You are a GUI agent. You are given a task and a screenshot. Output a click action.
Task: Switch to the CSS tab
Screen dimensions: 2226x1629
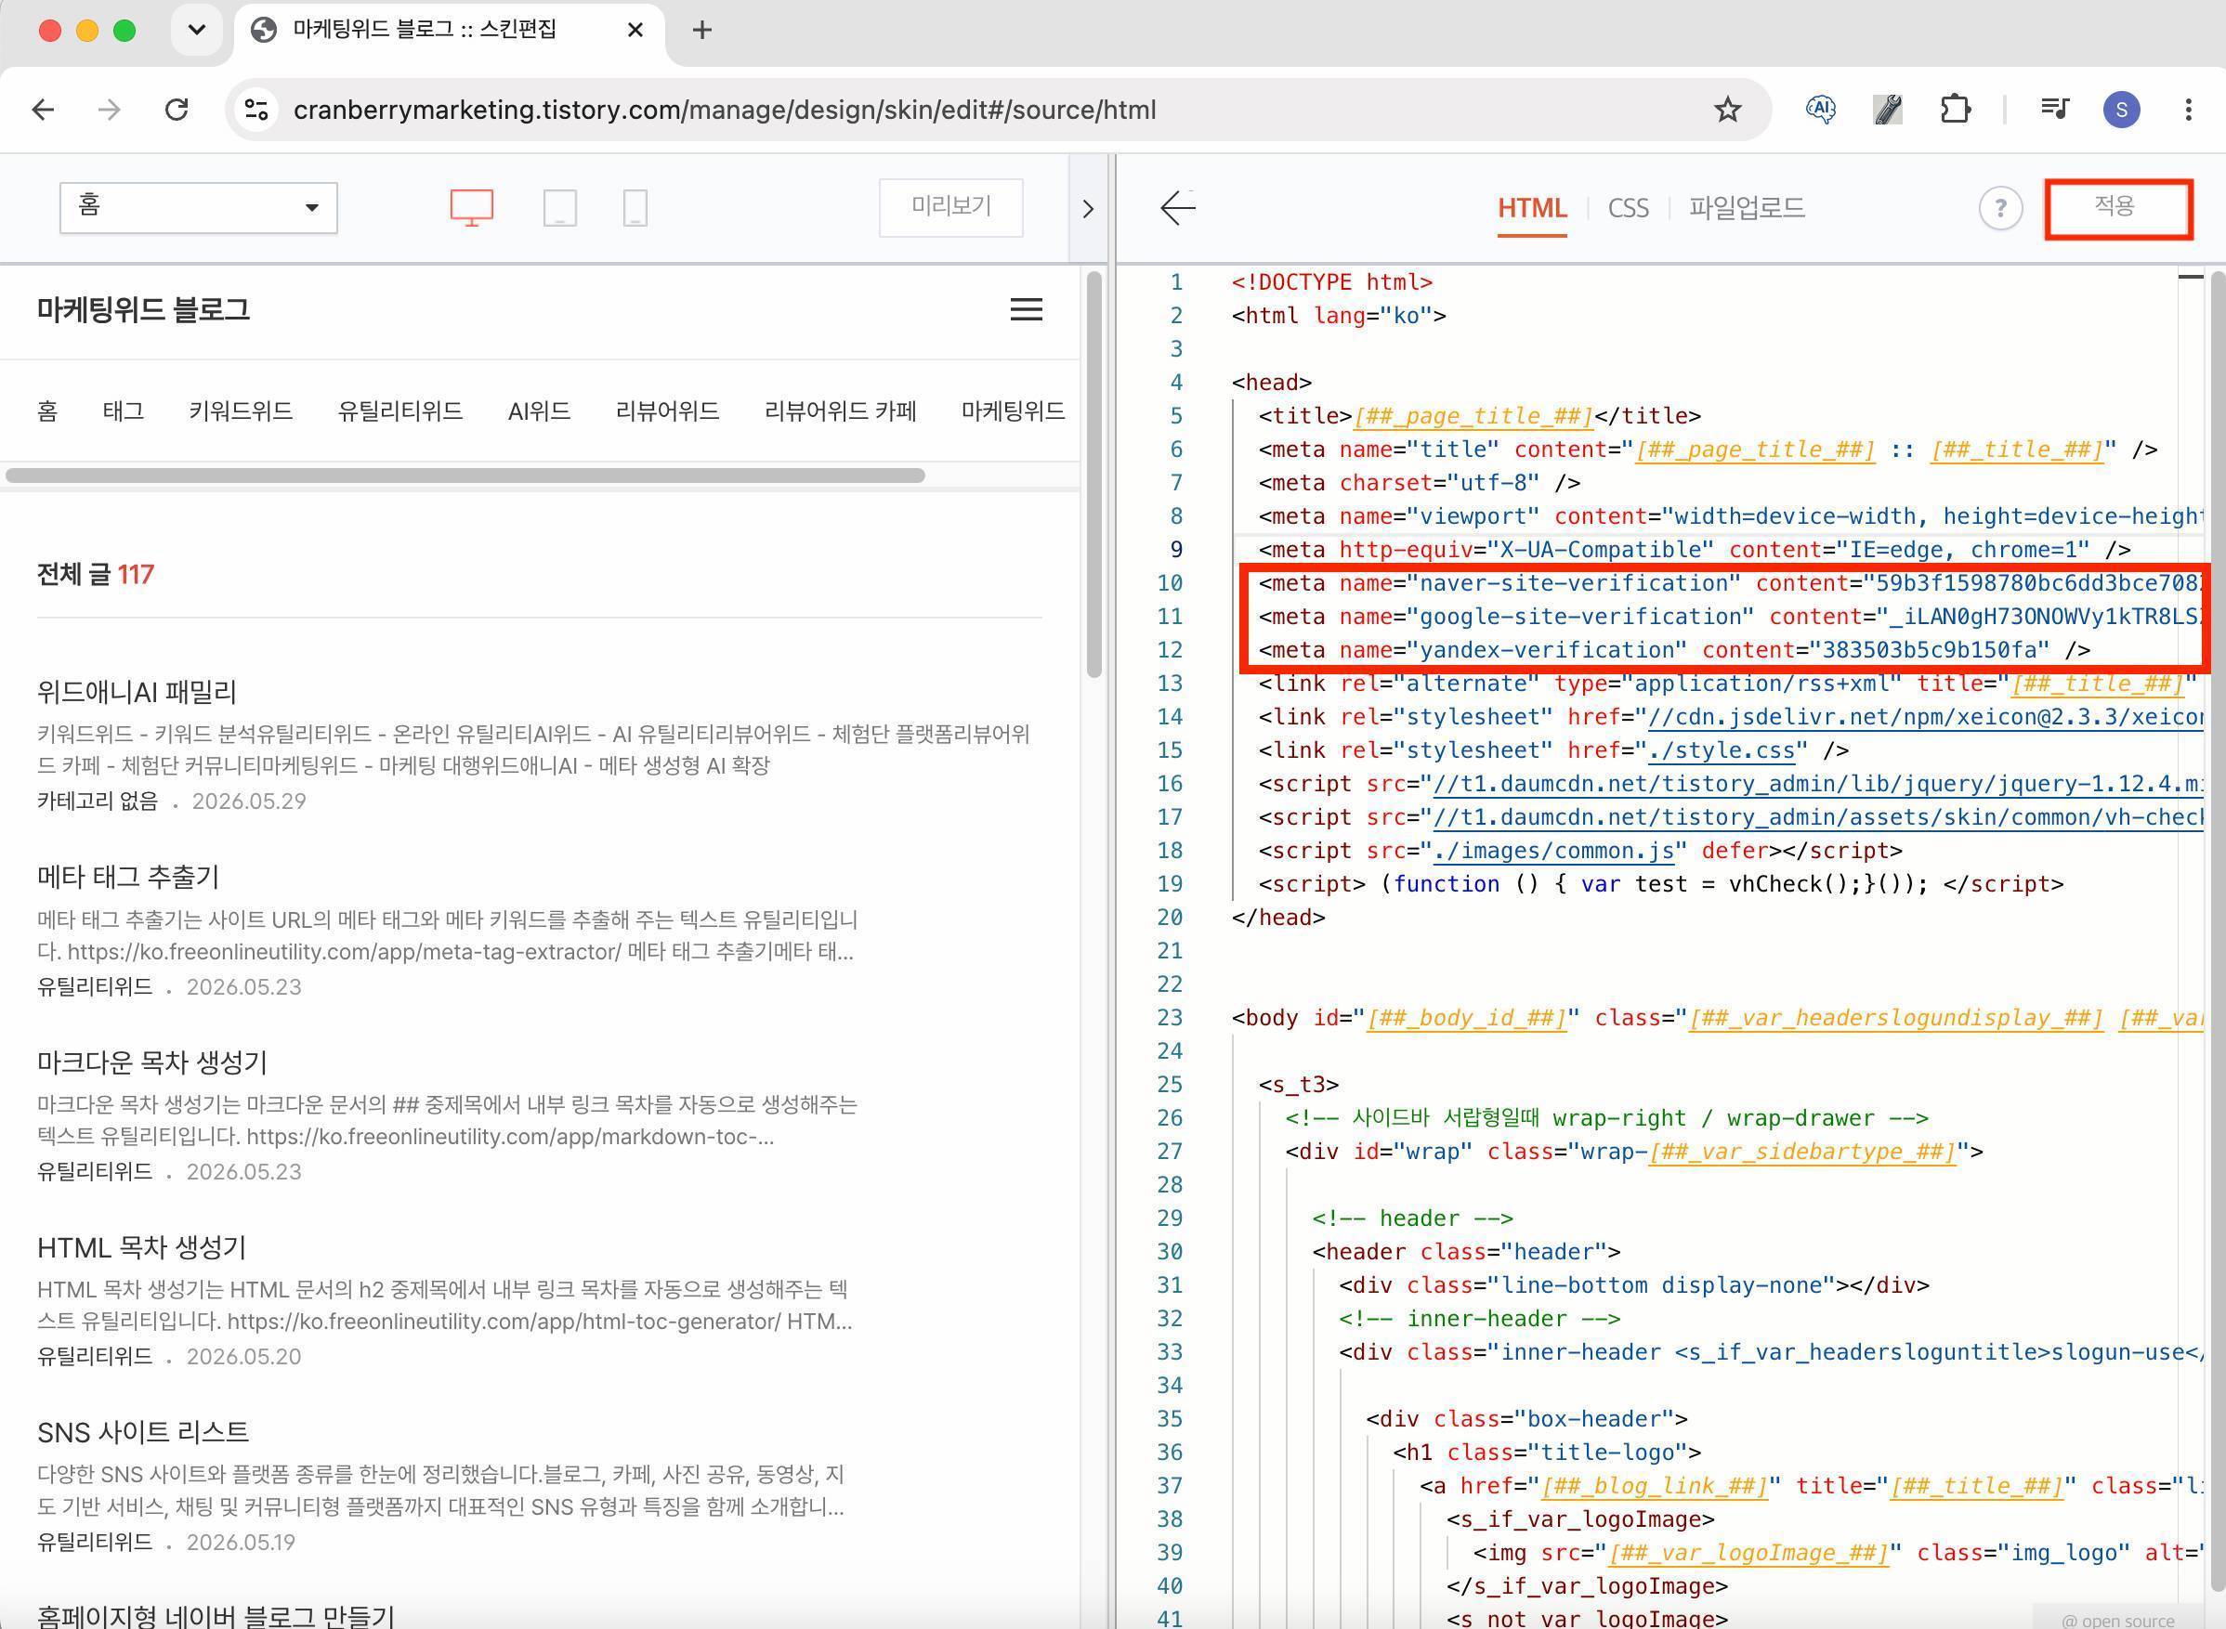(1629, 208)
